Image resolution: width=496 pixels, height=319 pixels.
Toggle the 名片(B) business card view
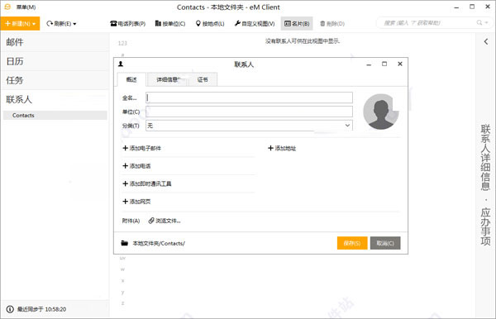(x=297, y=23)
